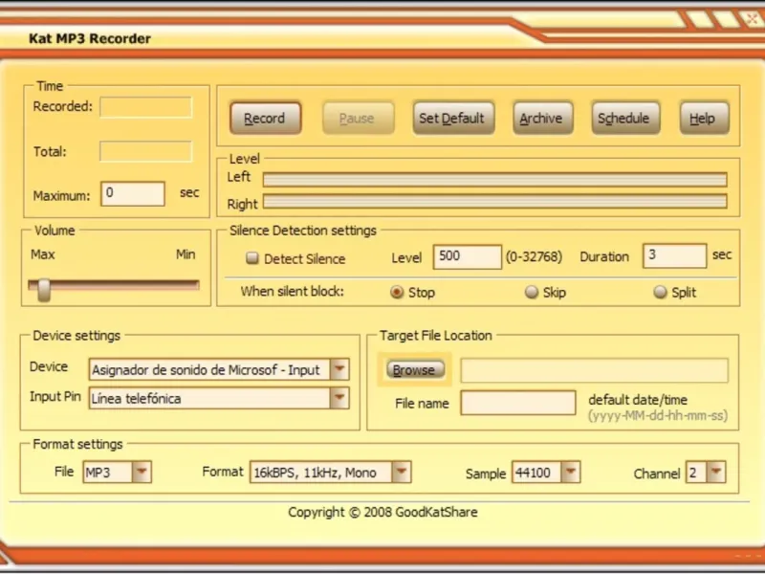Open the Channel count dropdown
The height and width of the screenshot is (574, 765).
click(x=715, y=472)
